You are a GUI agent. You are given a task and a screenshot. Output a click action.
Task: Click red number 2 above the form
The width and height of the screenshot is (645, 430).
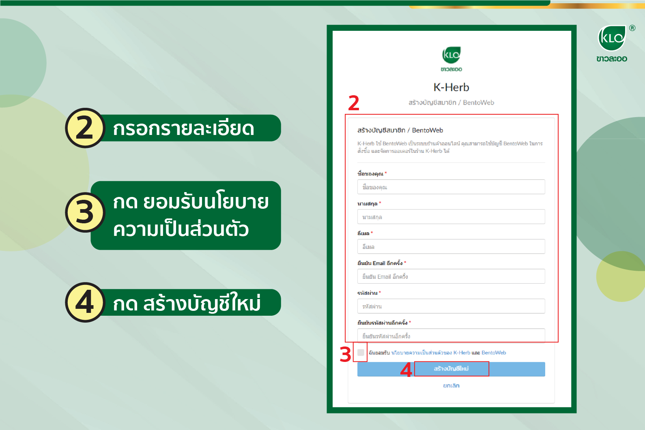click(354, 103)
